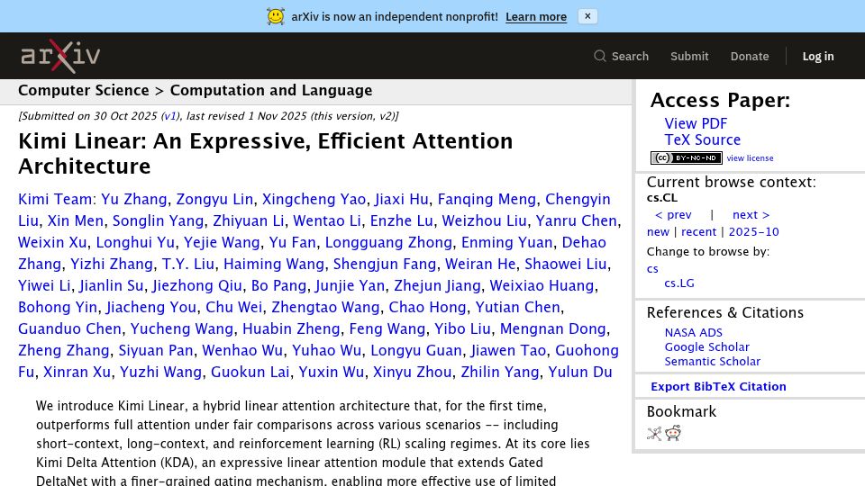
Task: Open author Enming Yuan
Action: click(506, 242)
